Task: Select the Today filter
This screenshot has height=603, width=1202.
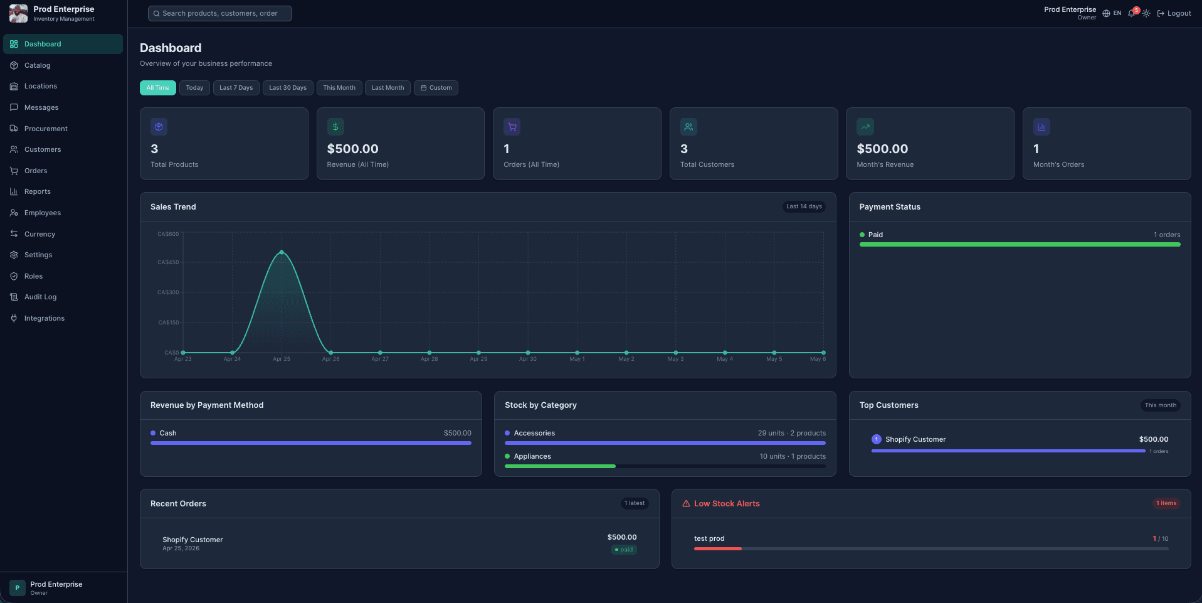Action: click(194, 88)
